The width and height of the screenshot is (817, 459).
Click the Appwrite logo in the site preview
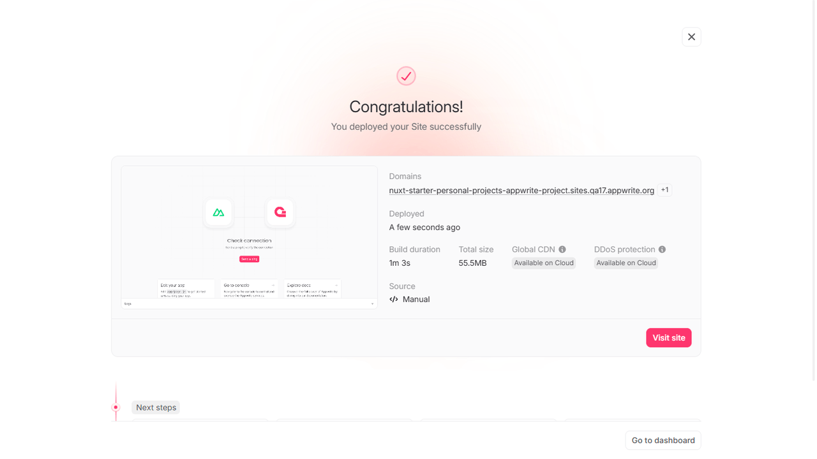[280, 212]
